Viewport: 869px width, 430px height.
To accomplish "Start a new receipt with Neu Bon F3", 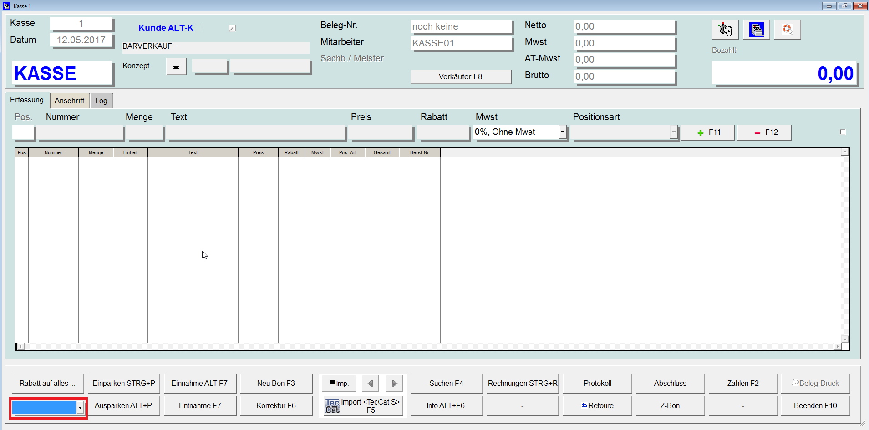I will (276, 384).
